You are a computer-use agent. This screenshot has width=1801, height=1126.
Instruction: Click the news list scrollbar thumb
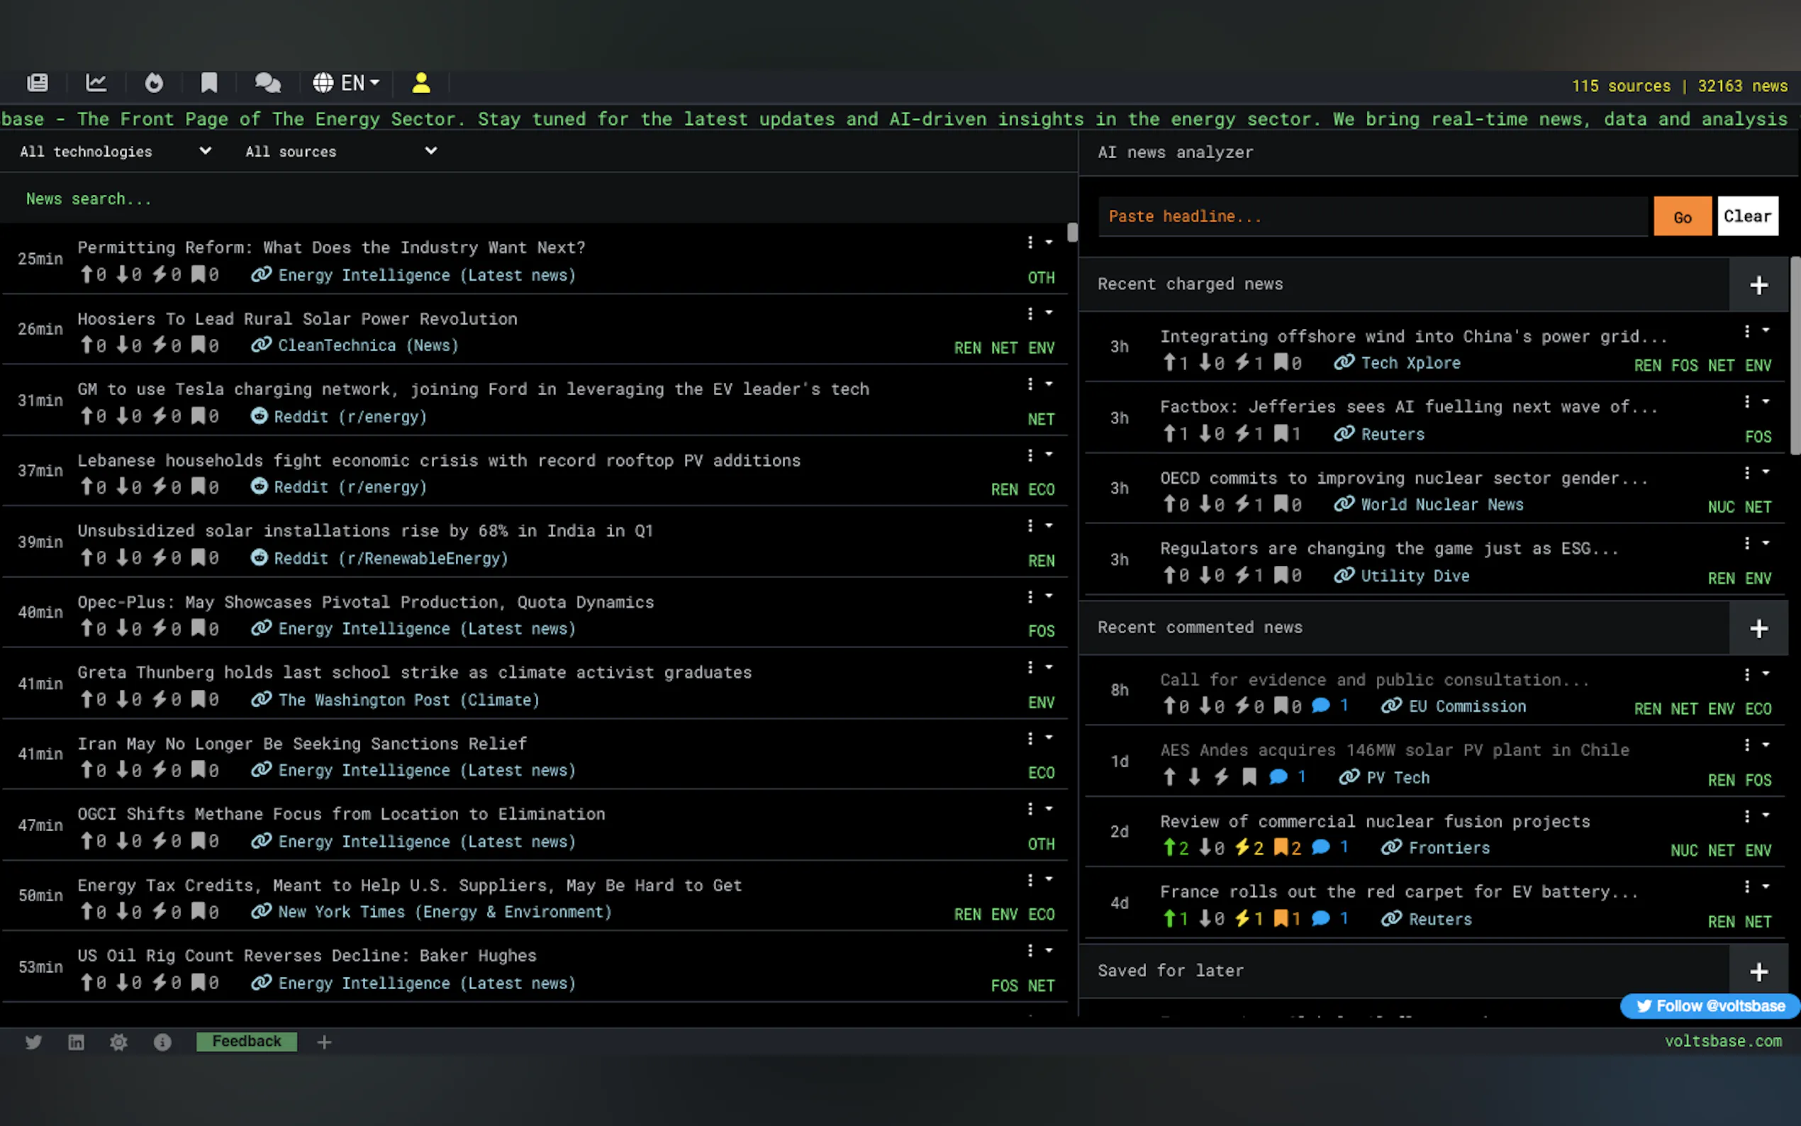[x=1072, y=233]
